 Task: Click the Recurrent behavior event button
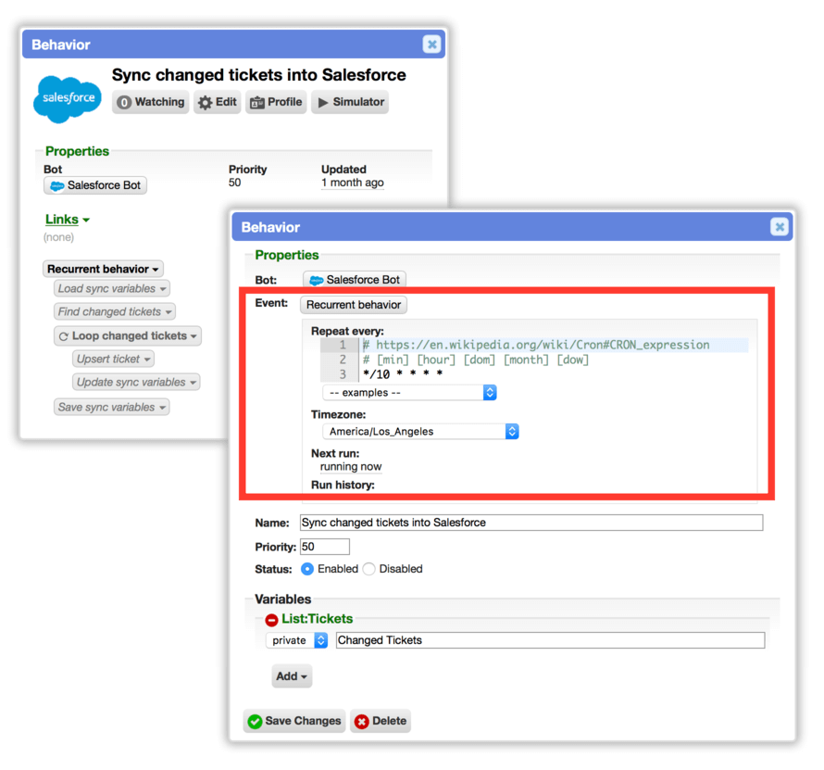tap(354, 305)
